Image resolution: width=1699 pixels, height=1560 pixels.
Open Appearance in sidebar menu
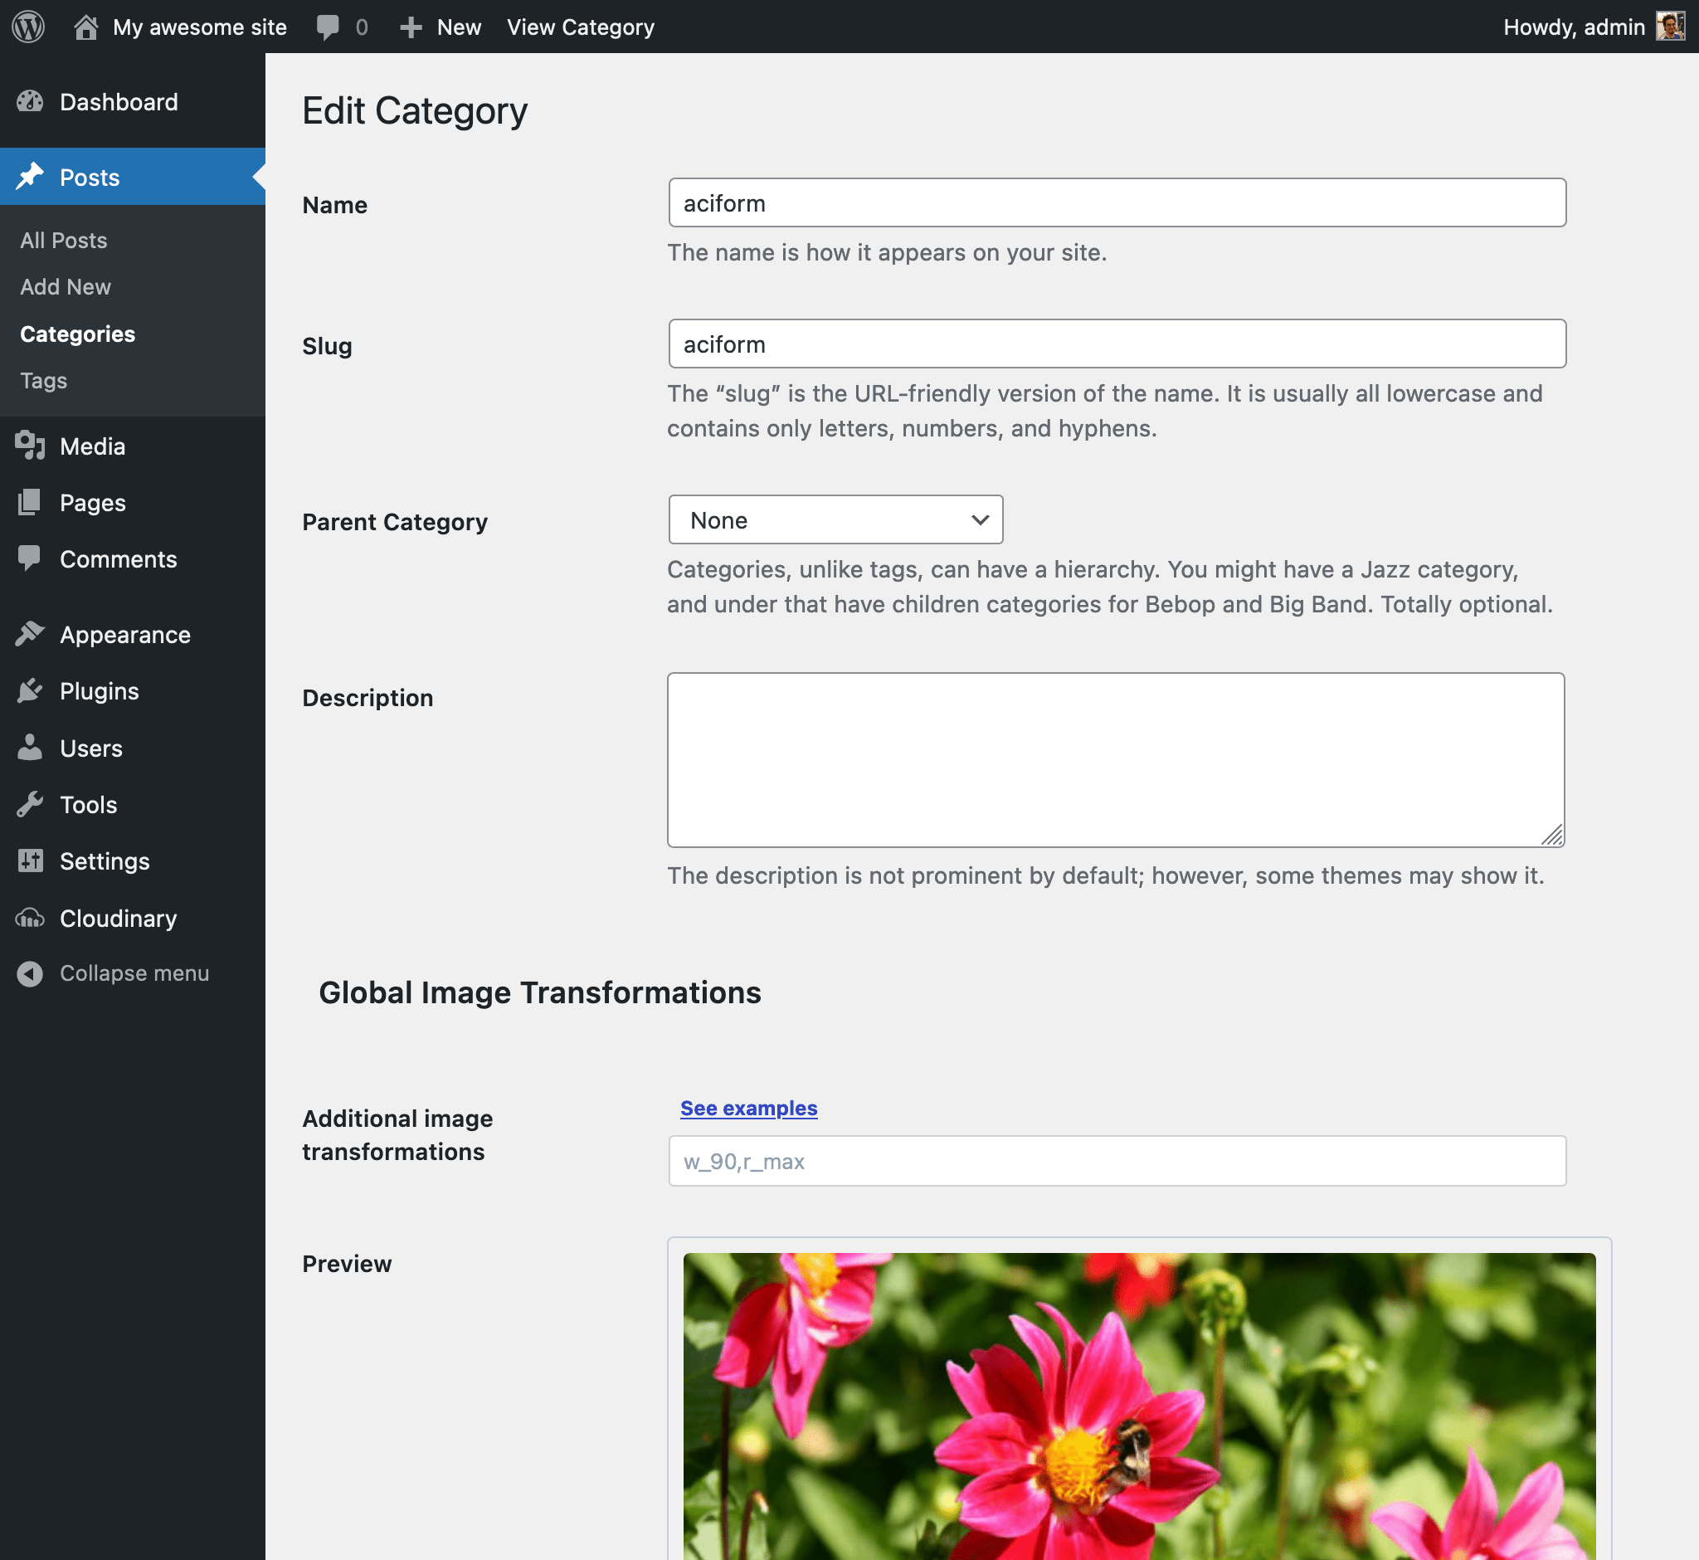coord(125,635)
